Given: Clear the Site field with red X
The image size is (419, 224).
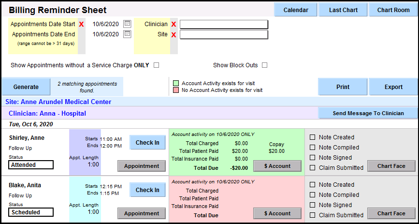Looking at the screenshot, I should [173, 35].
